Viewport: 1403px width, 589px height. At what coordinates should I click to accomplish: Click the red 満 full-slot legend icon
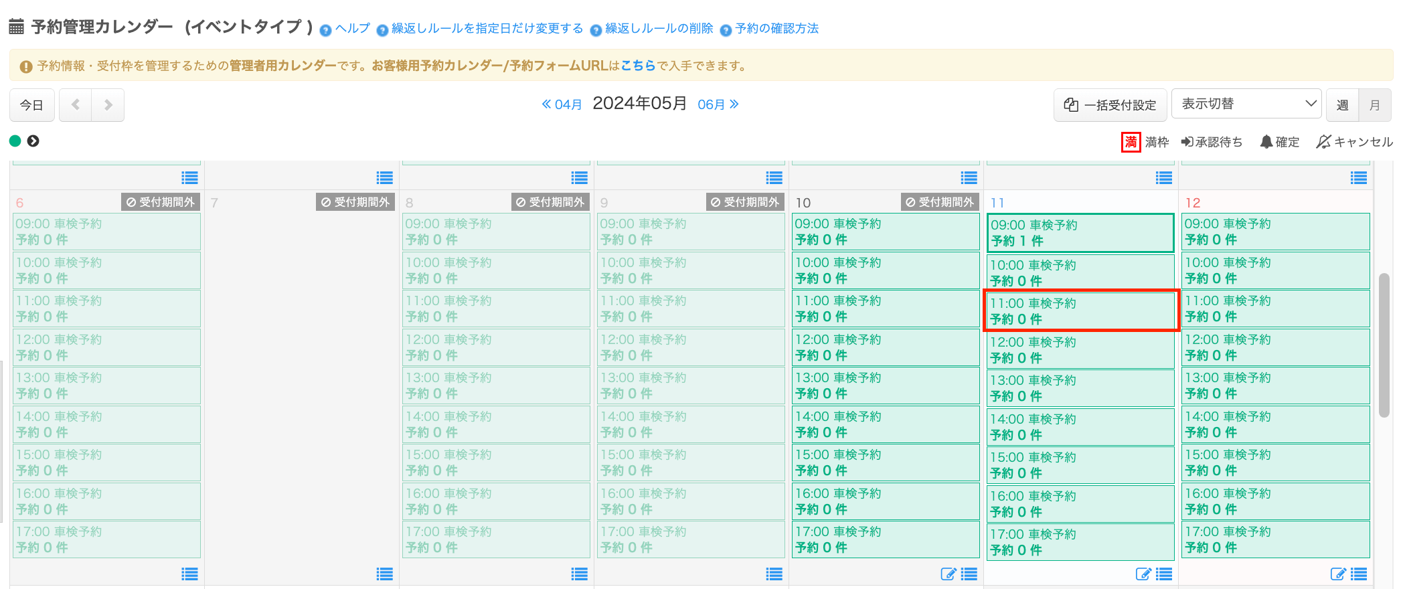[x=1131, y=142]
